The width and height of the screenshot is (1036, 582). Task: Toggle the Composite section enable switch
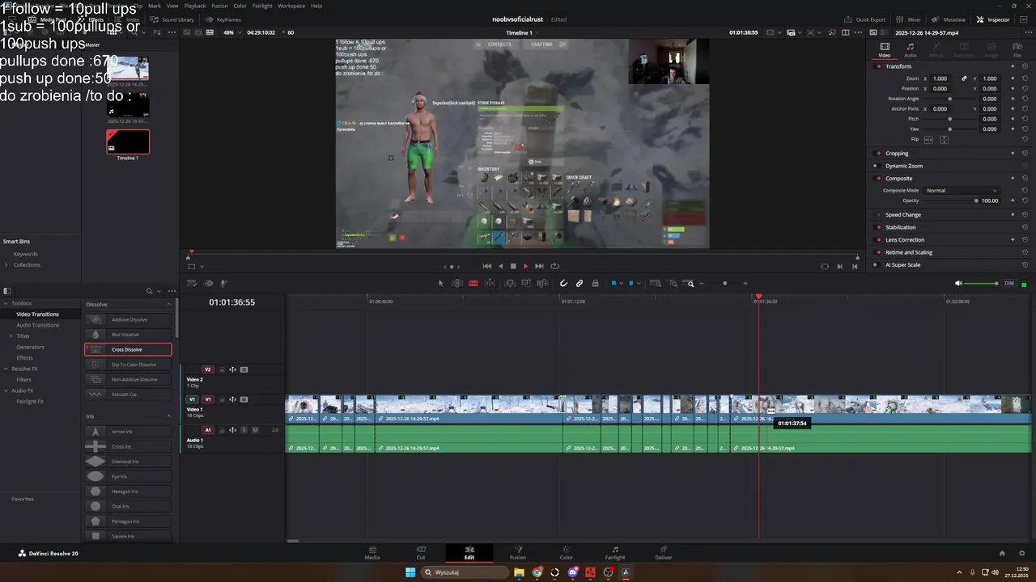coord(879,179)
